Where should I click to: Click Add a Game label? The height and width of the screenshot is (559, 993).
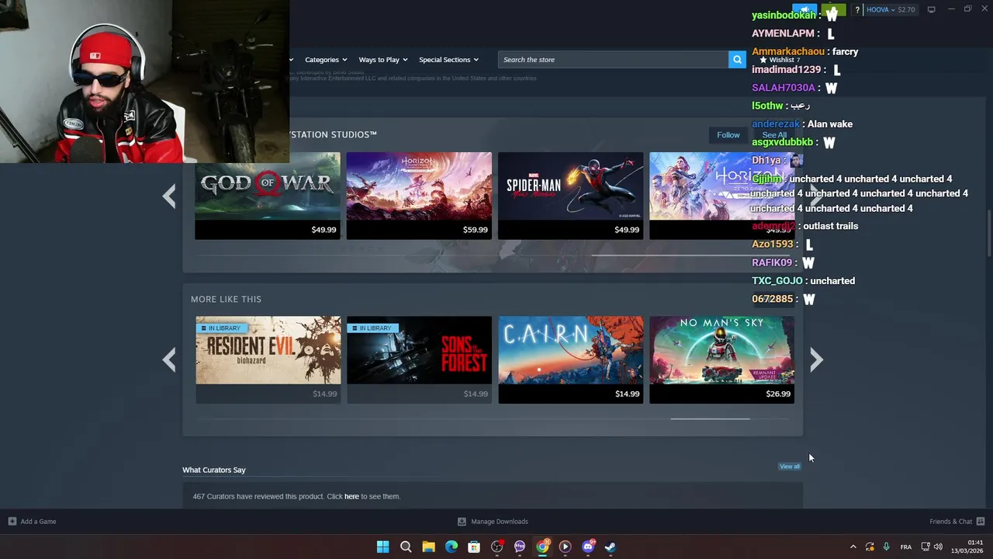pyautogui.click(x=38, y=522)
